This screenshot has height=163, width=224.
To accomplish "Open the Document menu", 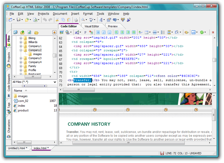I will coord(60,14).
